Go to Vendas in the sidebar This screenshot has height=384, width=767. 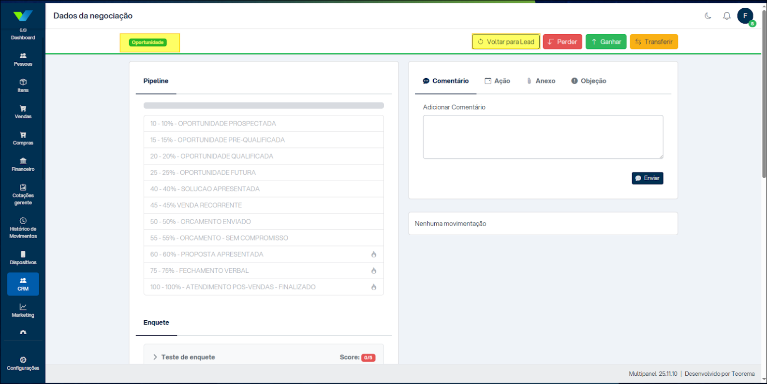point(23,112)
